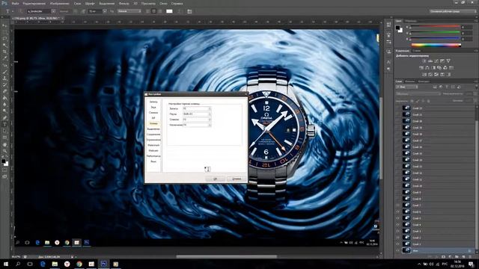Screen dimensions: 479x269
Task: Add a Curves adjustment
Action: [436, 61]
